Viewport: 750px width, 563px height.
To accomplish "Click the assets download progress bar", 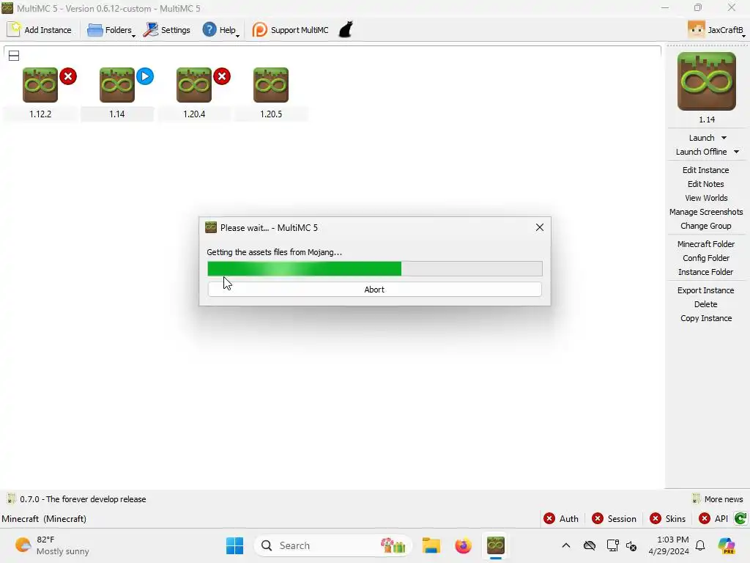I will [x=374, y=268].
